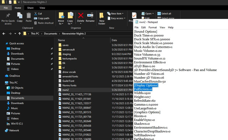This screenshot has height=140, width=228.
Task: Select the Guild Font file
Action: click(x=66, y=81)
